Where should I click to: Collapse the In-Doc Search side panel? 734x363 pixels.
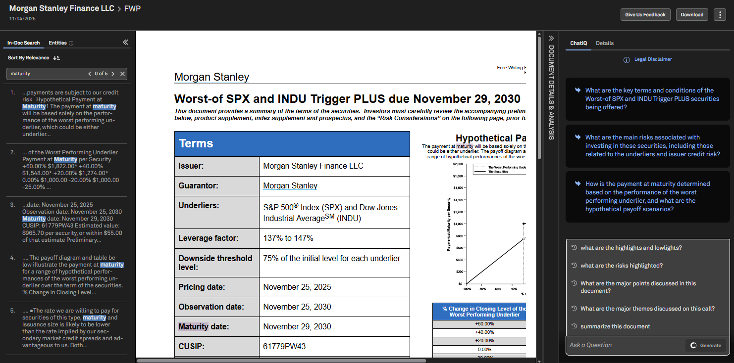click(x=125, y=43)
